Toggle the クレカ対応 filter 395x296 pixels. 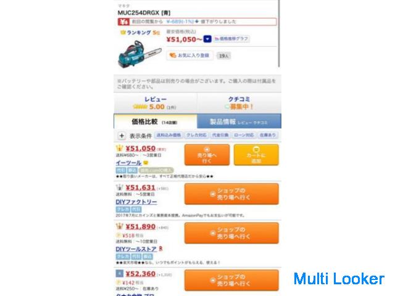[196, 135]
